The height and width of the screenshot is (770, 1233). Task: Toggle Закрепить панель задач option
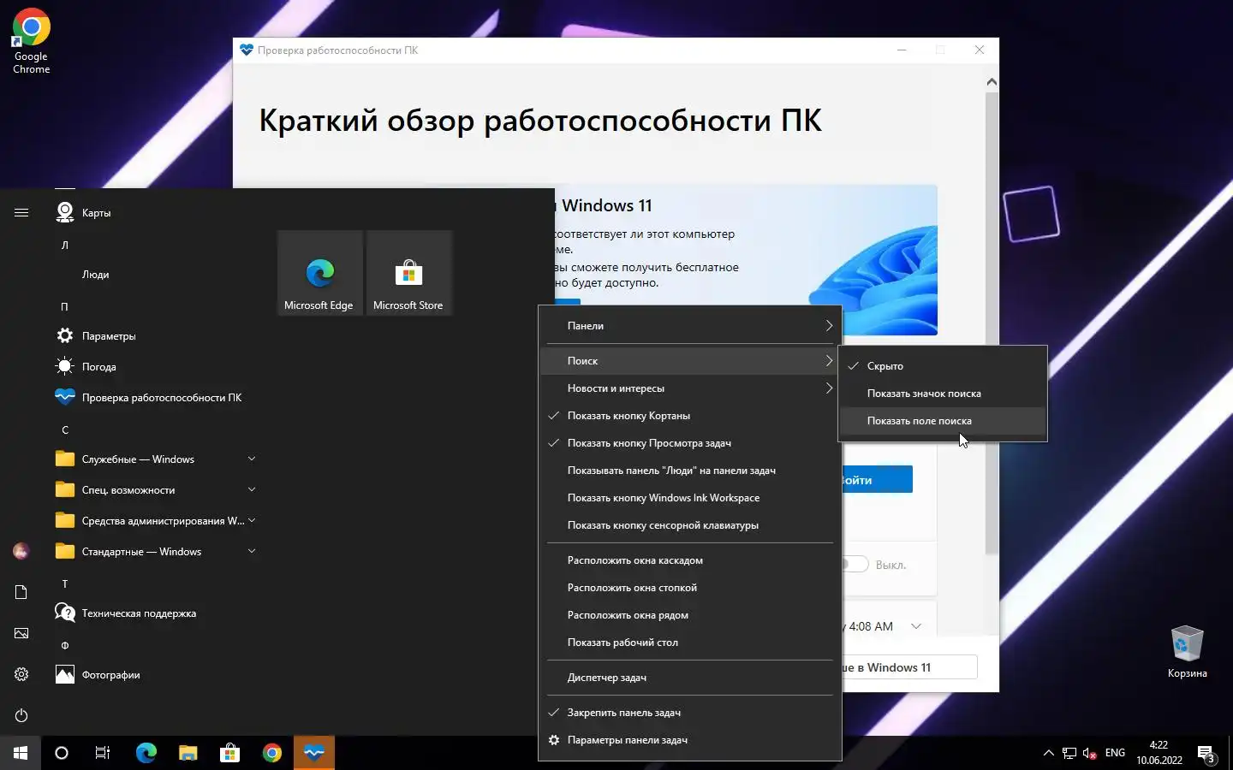pyautogui.click(x=690, y=713)
